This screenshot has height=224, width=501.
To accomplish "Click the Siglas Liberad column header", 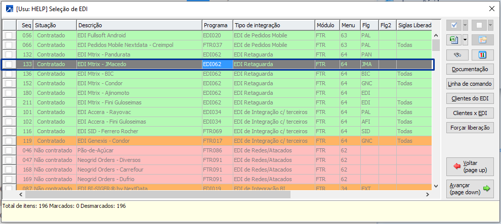I will [x=414, y=25].
